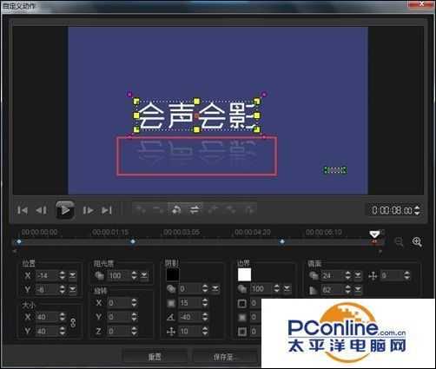This screenshot has height=369, width=436.
Task: Step forward one frame
Action: tap(88, 210)
